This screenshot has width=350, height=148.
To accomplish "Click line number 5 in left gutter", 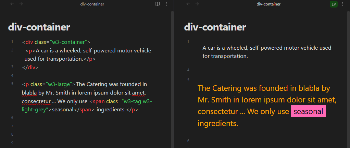I will 12,84.
